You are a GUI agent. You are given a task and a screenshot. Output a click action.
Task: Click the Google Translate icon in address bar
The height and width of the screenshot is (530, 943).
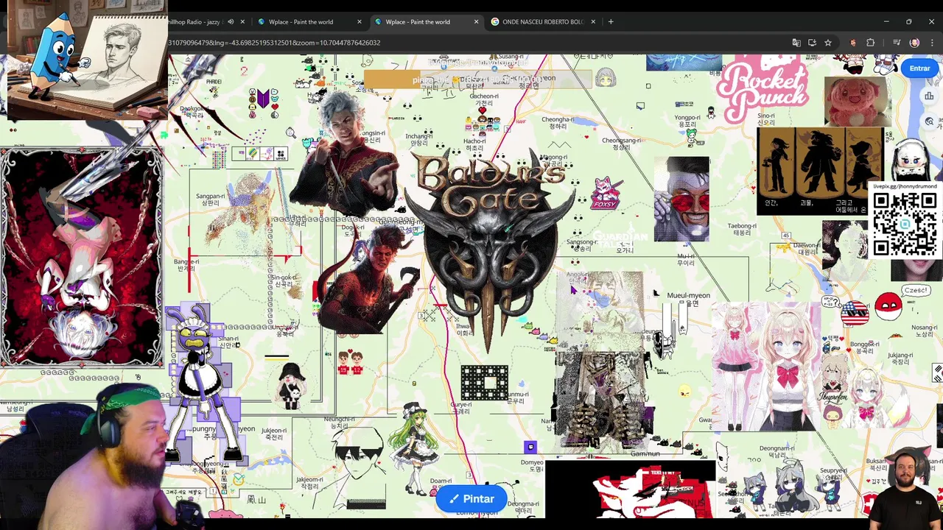pyautogui.click(x=796, y=43)
